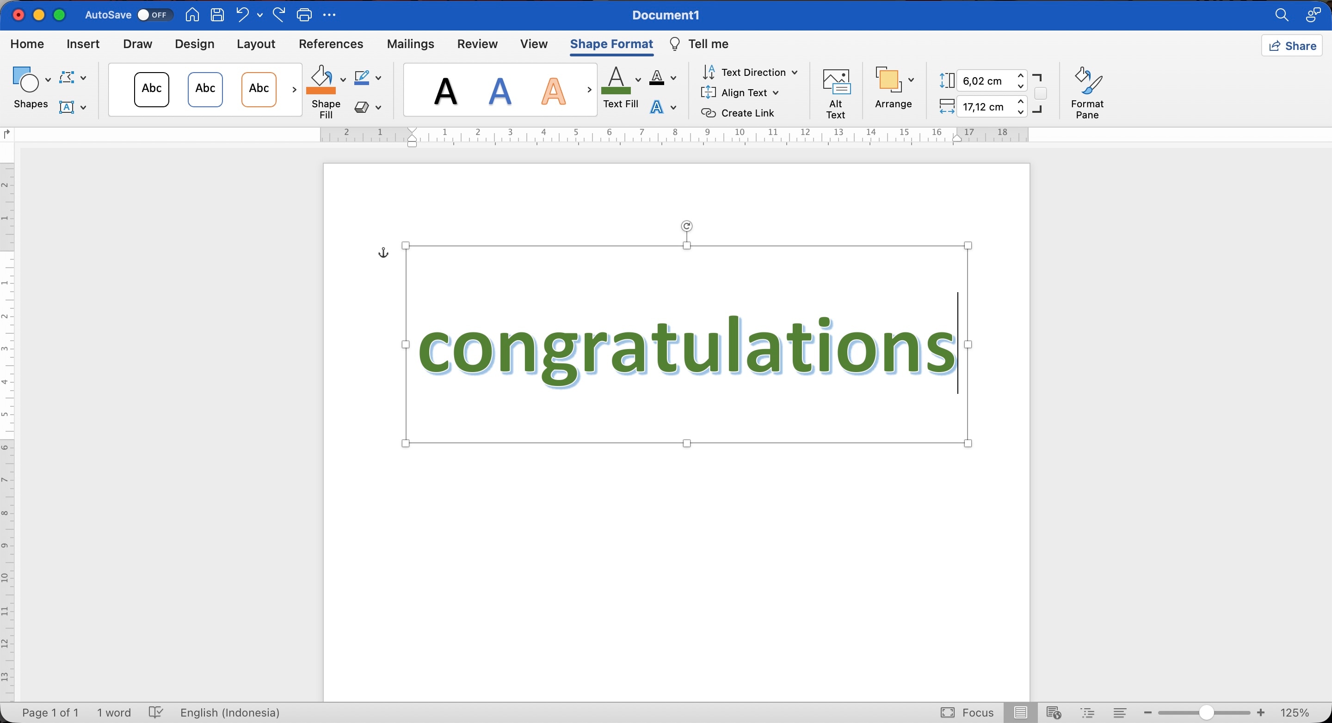Click the Shape Effects icon
Image resolution: width=1332 pixels, height=723 pixels.
click(362, 107)
